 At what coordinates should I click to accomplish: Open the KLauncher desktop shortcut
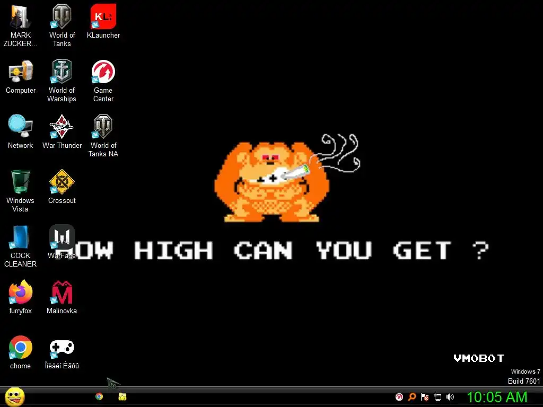[x=103, y=16]
